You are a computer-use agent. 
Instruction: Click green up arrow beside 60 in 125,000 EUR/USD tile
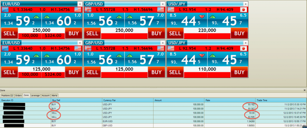(x=47, y=56)
